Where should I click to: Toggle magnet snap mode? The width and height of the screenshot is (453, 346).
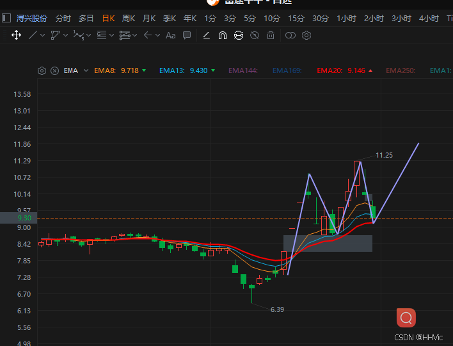tap(223, 35)
